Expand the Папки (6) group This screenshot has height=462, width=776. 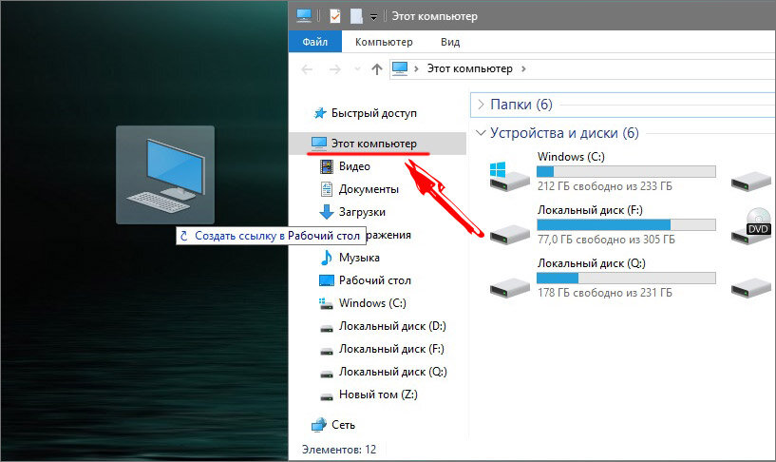point(481,105)
